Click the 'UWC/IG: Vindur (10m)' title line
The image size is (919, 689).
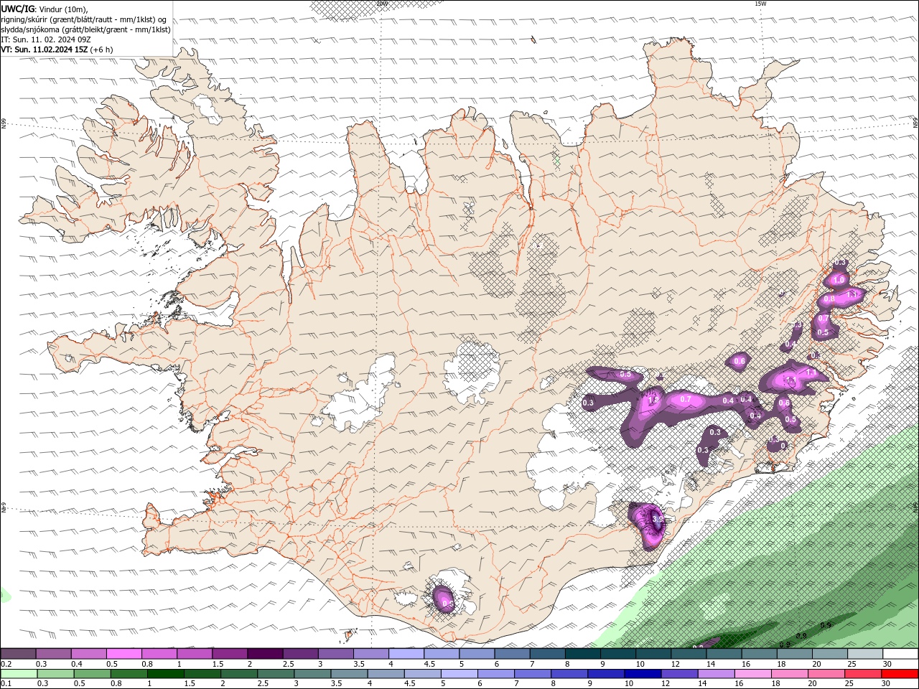point(44,9)
